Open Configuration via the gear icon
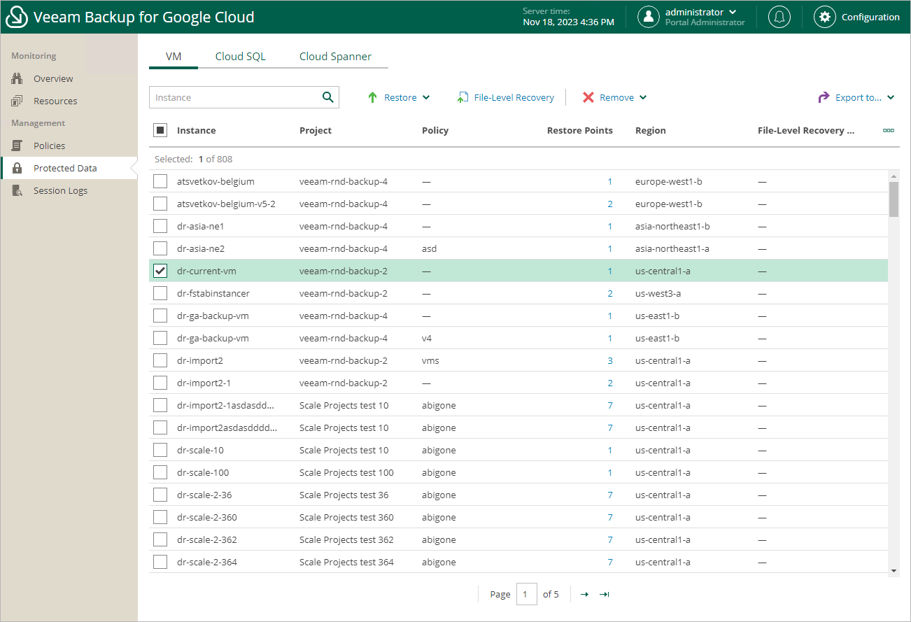Viewport: 911px width, 622px height. (x=825, y=17)
